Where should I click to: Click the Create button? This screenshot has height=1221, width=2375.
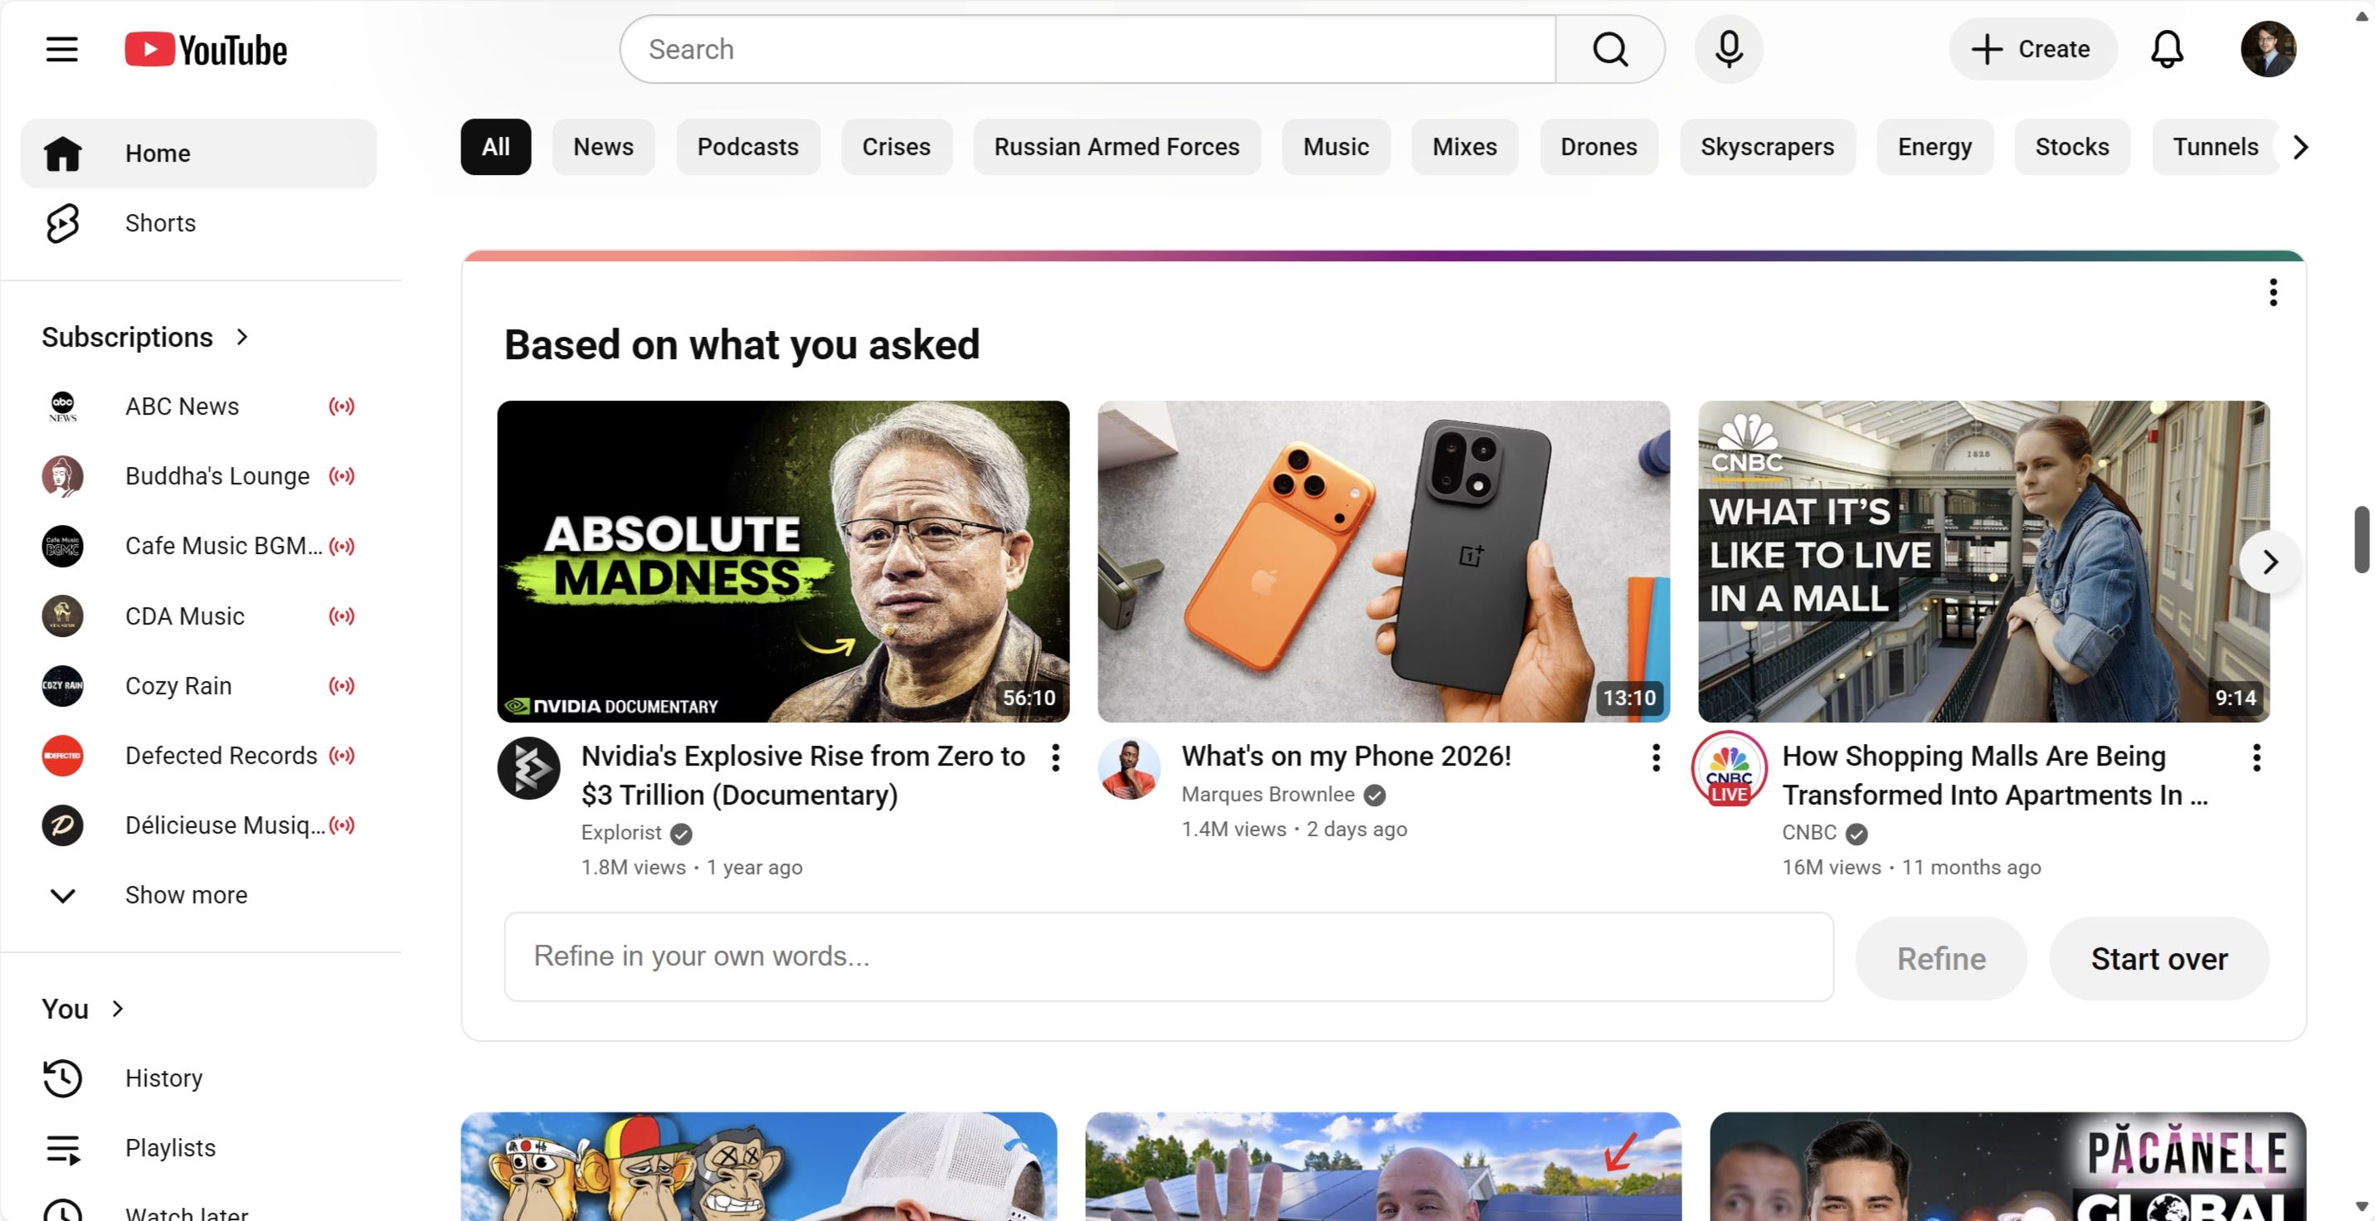point(2032,49)
